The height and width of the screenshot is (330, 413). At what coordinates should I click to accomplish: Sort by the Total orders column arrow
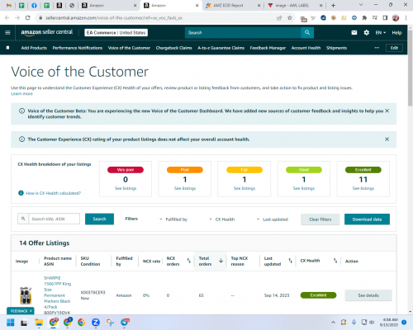coord(221,261)
